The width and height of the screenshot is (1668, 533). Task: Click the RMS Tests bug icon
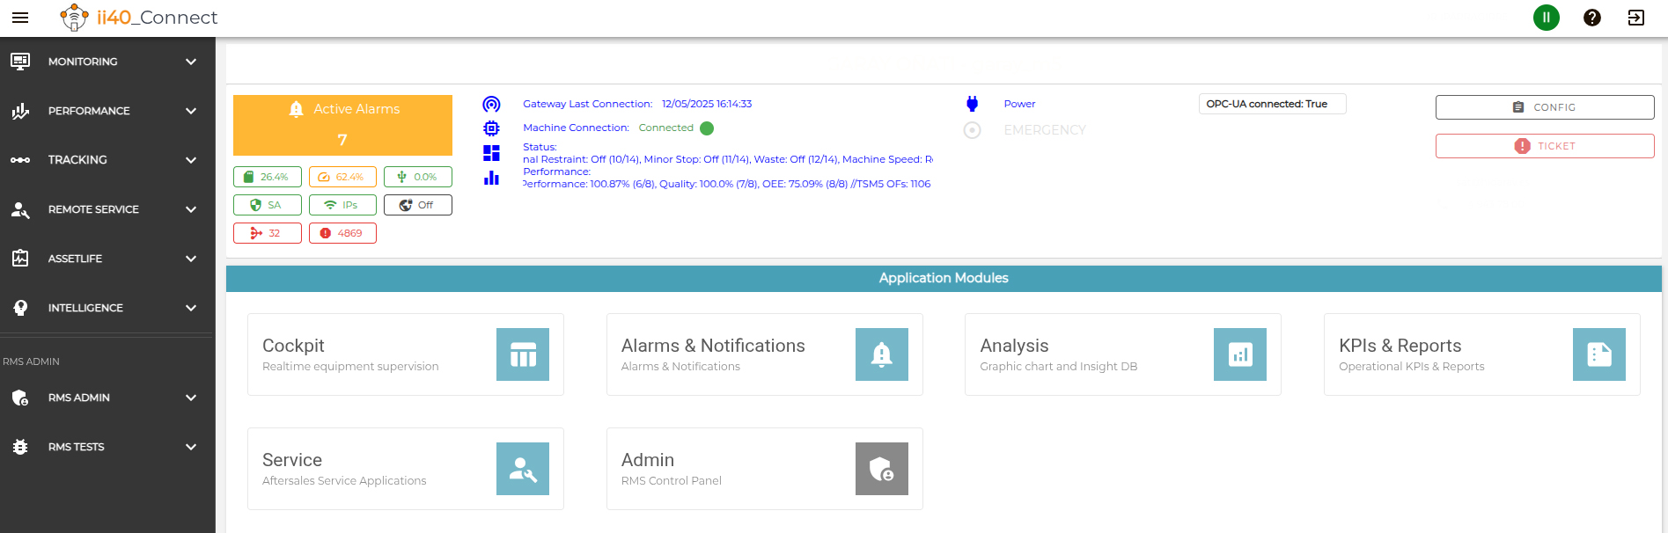[x=20, y=447]
